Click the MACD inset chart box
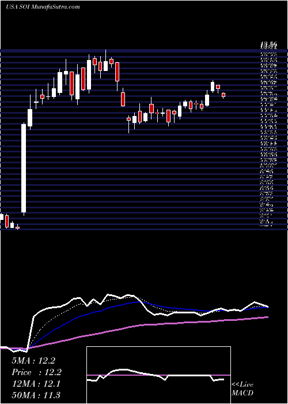This screenshot has height=404, width=288. click(x=158, y=375)
